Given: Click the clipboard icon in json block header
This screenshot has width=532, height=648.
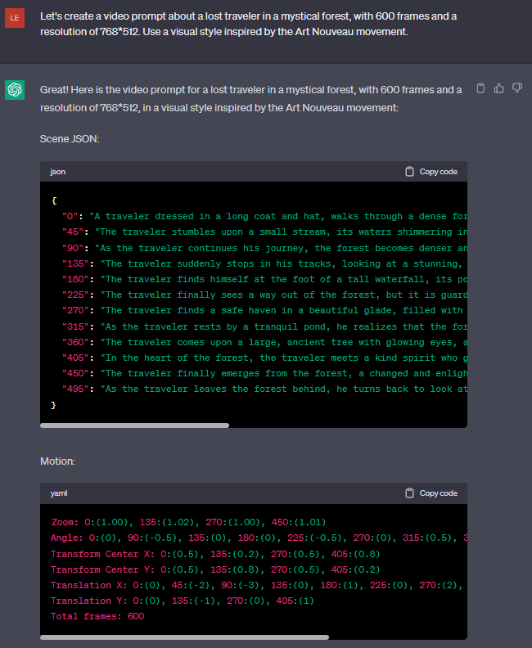Looking at the screenshot, I should coord(409,172).
